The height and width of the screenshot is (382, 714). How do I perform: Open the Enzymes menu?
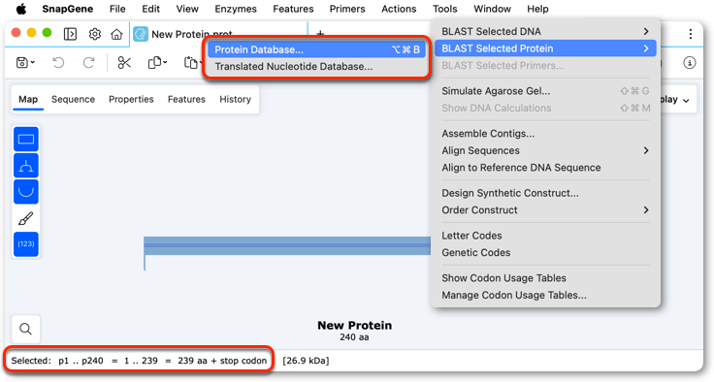tap(236, 9)
